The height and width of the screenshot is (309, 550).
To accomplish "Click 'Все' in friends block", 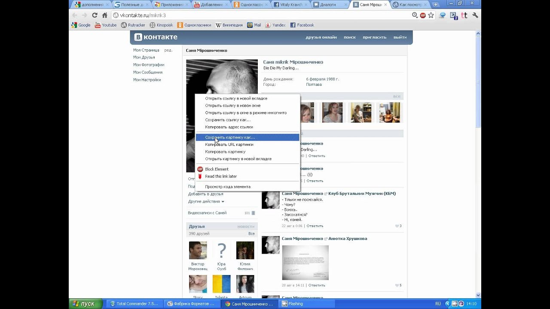I will [x=251, y=234].
